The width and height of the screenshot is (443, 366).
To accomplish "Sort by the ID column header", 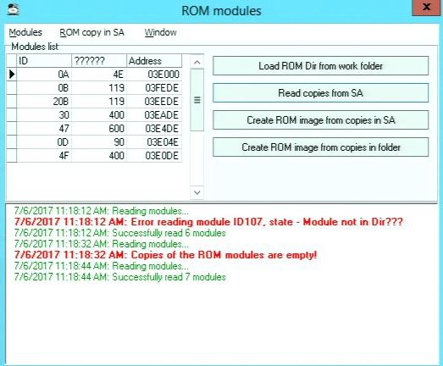I will 44,61.
